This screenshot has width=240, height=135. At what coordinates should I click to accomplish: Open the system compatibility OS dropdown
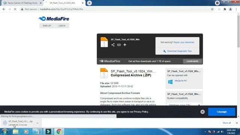coord(184,105)
